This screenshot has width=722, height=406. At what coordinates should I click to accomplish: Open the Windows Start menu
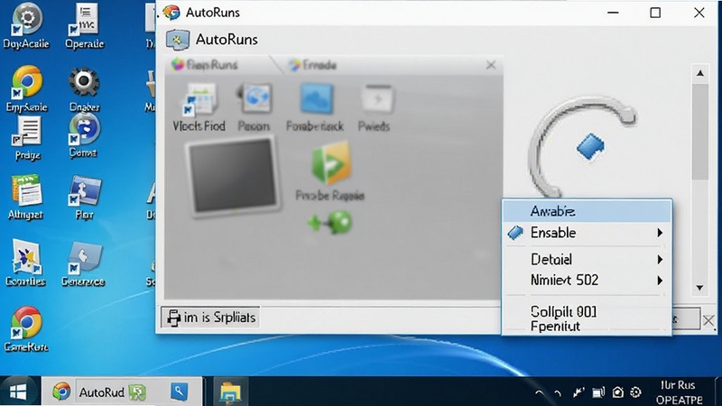point(18,392)
